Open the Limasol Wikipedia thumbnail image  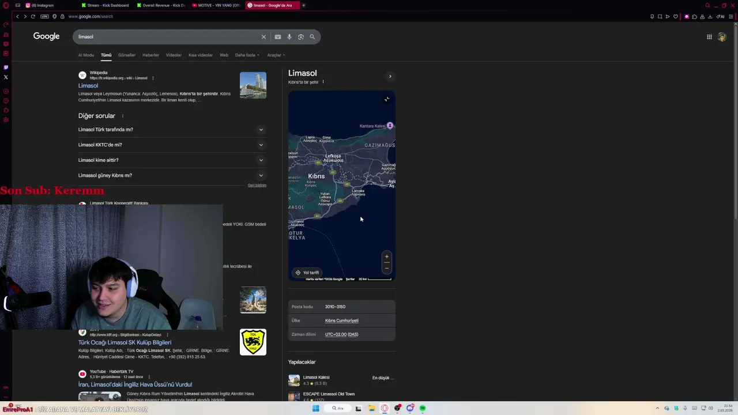[253, 85]
